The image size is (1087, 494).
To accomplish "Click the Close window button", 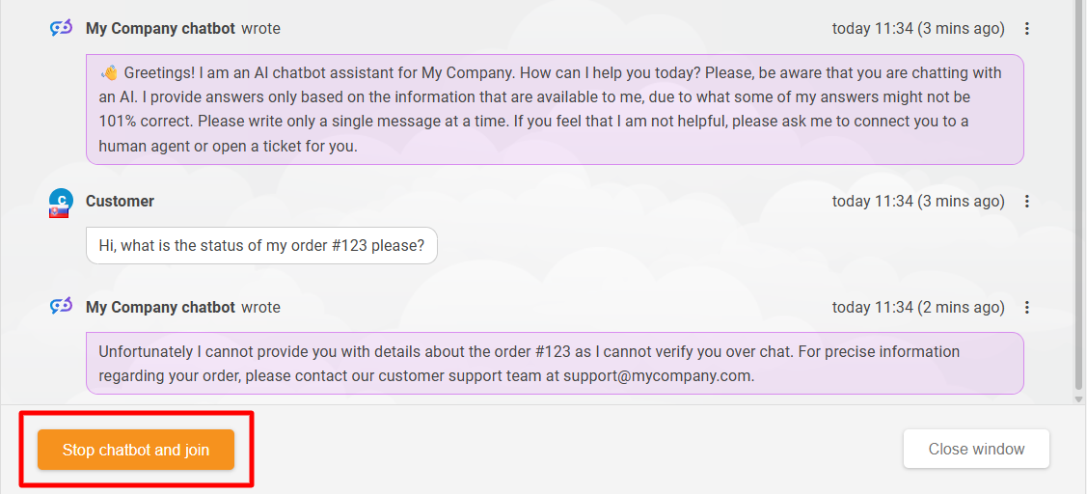I will [x=976, y=449].
